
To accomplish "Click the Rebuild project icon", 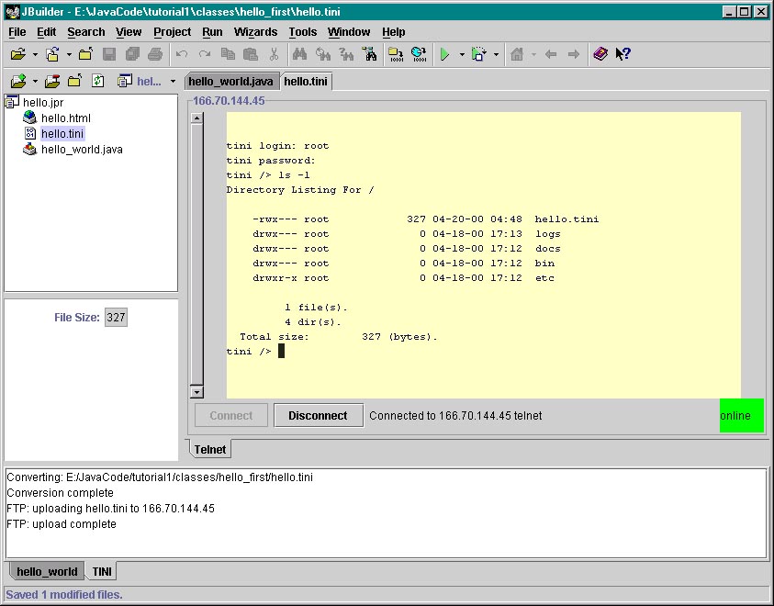I will click(419, 54).
